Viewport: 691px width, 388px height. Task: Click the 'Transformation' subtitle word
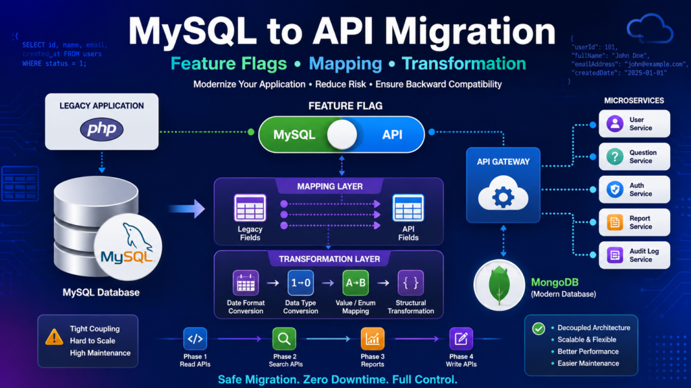[x=464, y=64]
